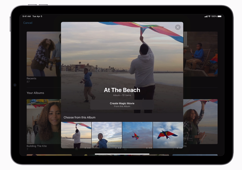Tap the Your Albums section header
The width and height of the screenshot is (242, 170).
tap(35, 93)
